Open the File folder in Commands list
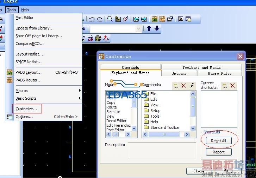This screenshot has height=178, width=256. [150, 94]
